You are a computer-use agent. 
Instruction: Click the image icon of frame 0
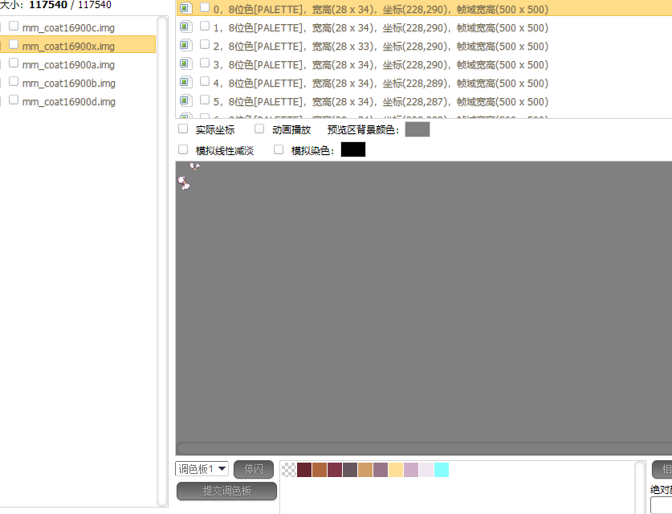click(185, 9)
